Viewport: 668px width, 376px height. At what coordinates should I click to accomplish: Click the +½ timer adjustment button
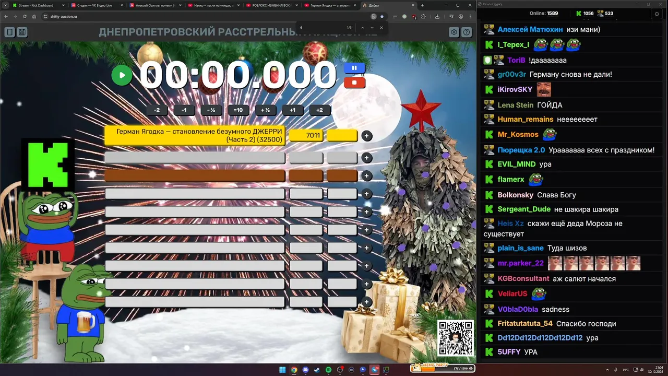click(265, 110)
